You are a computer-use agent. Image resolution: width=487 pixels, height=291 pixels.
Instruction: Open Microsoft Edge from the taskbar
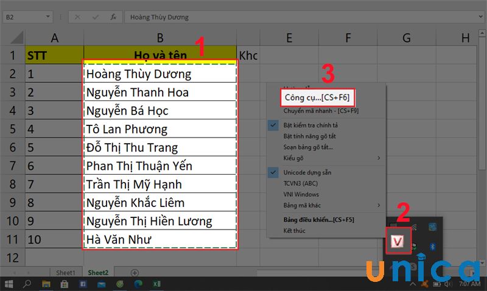pyautogui.click(x=138, y=284)
